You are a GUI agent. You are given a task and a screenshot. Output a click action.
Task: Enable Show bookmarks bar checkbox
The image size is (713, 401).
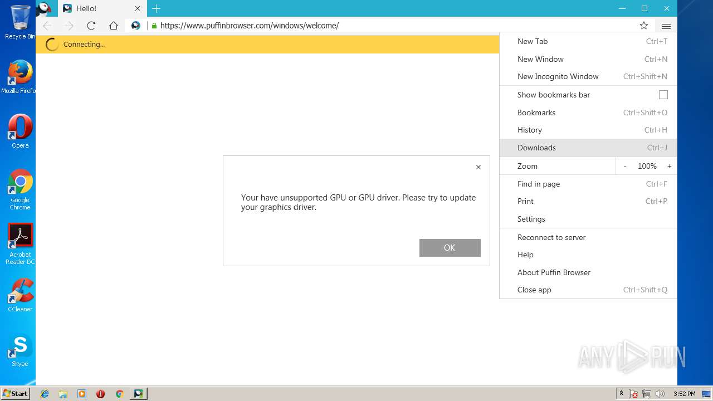tap(663, 95)
